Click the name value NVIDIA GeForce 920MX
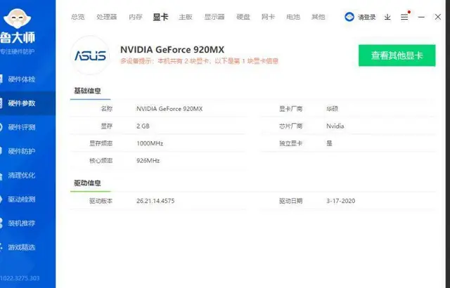 (169, 109)
